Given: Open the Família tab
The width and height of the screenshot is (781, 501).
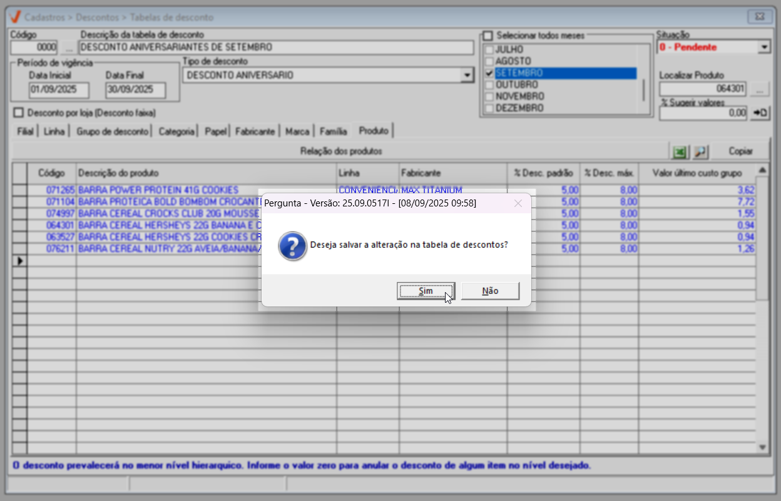Looking at the screenshot, I should coord(333,132).
